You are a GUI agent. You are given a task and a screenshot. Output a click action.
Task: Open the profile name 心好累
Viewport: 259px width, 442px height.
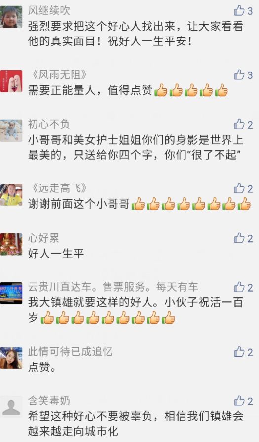43,238
